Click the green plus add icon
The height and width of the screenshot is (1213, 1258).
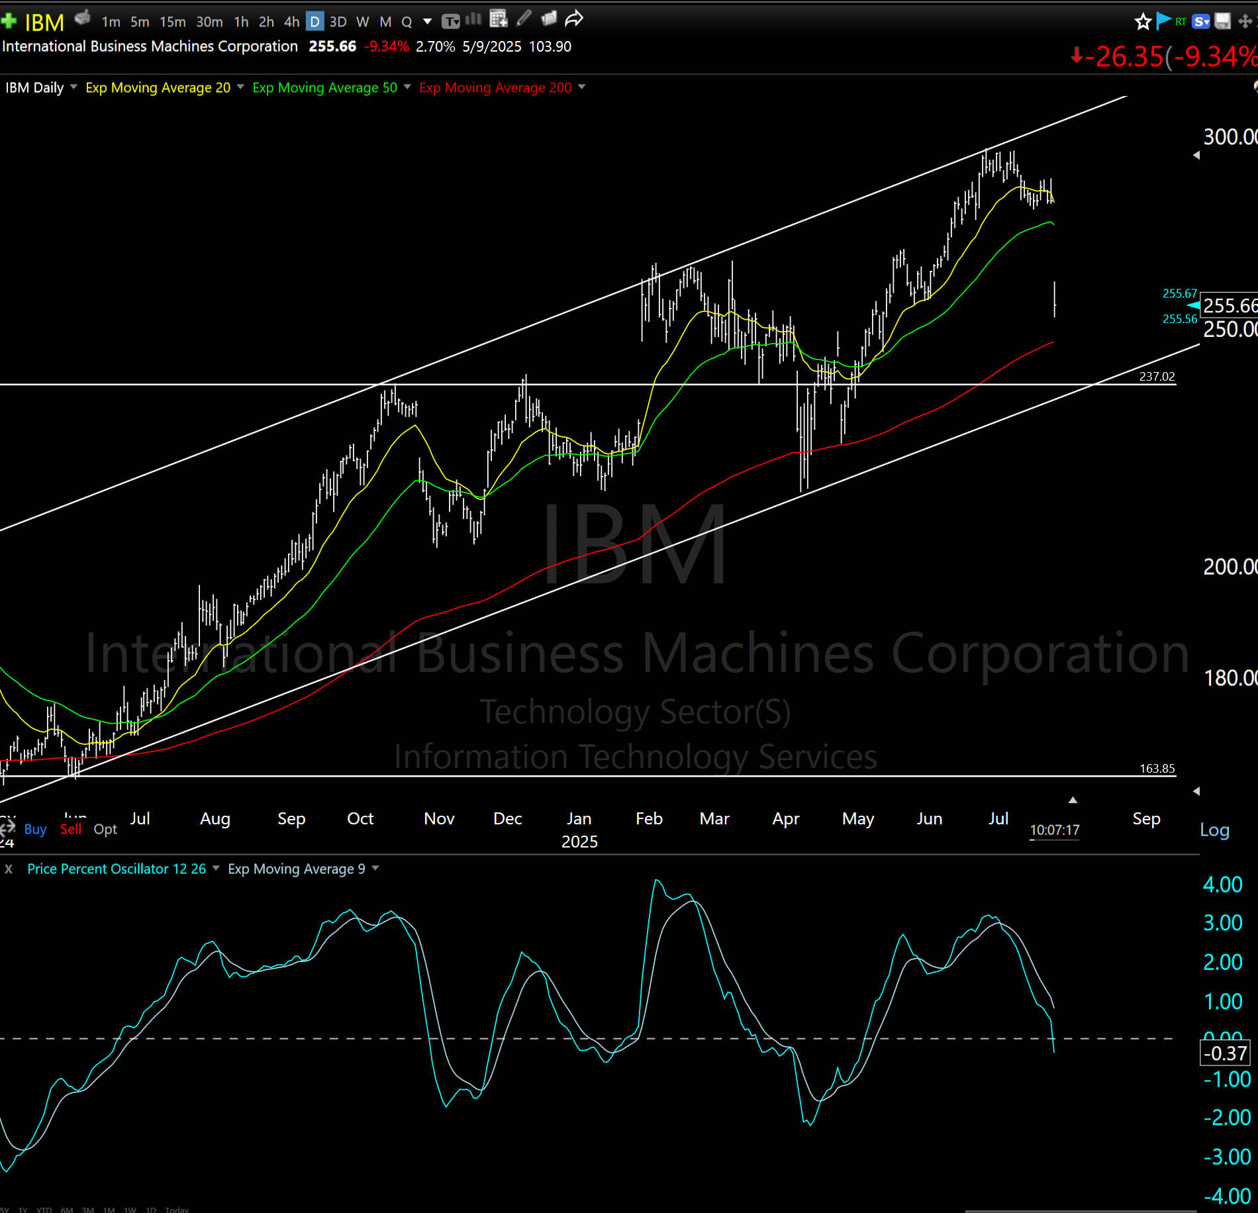tap(9, 21)
